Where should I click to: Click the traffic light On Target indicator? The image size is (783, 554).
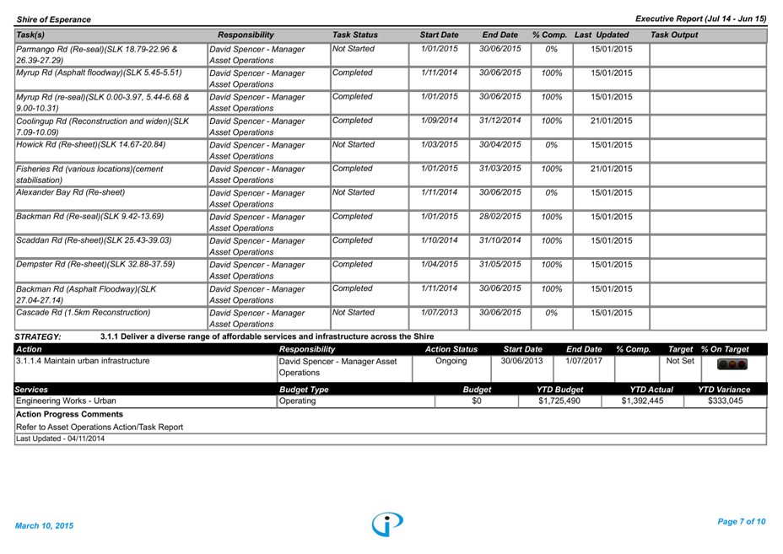pyautogui.click(x=732, y=364)
